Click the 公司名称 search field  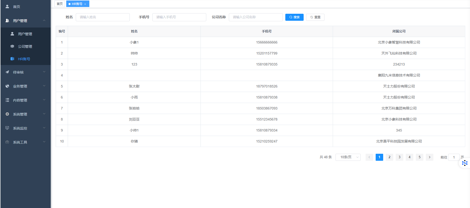[x=255, y=17]
